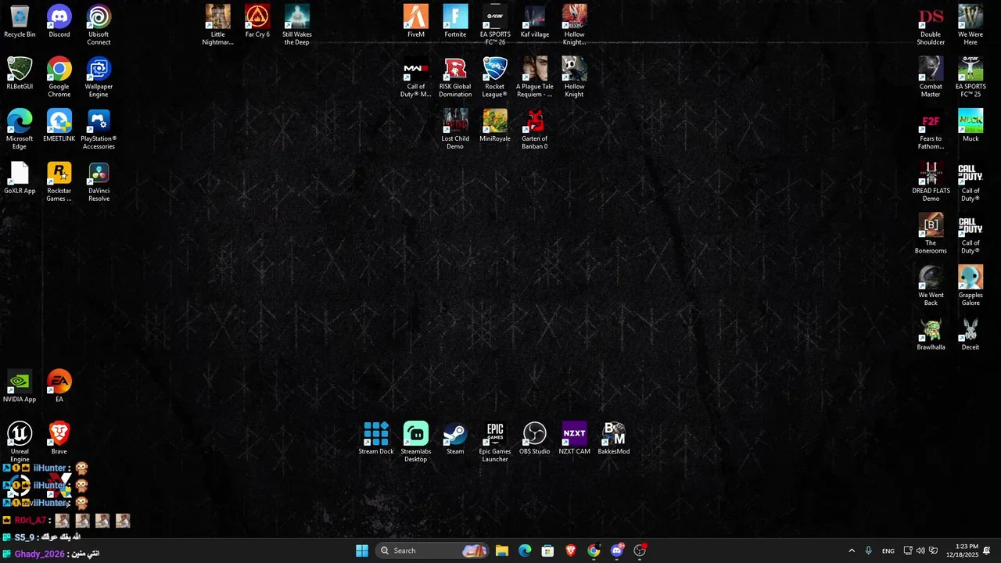Viewport: 1001px width, 563px height.
Task: Open Microsoft Store from the taskbar
Action: click(547, 550)
